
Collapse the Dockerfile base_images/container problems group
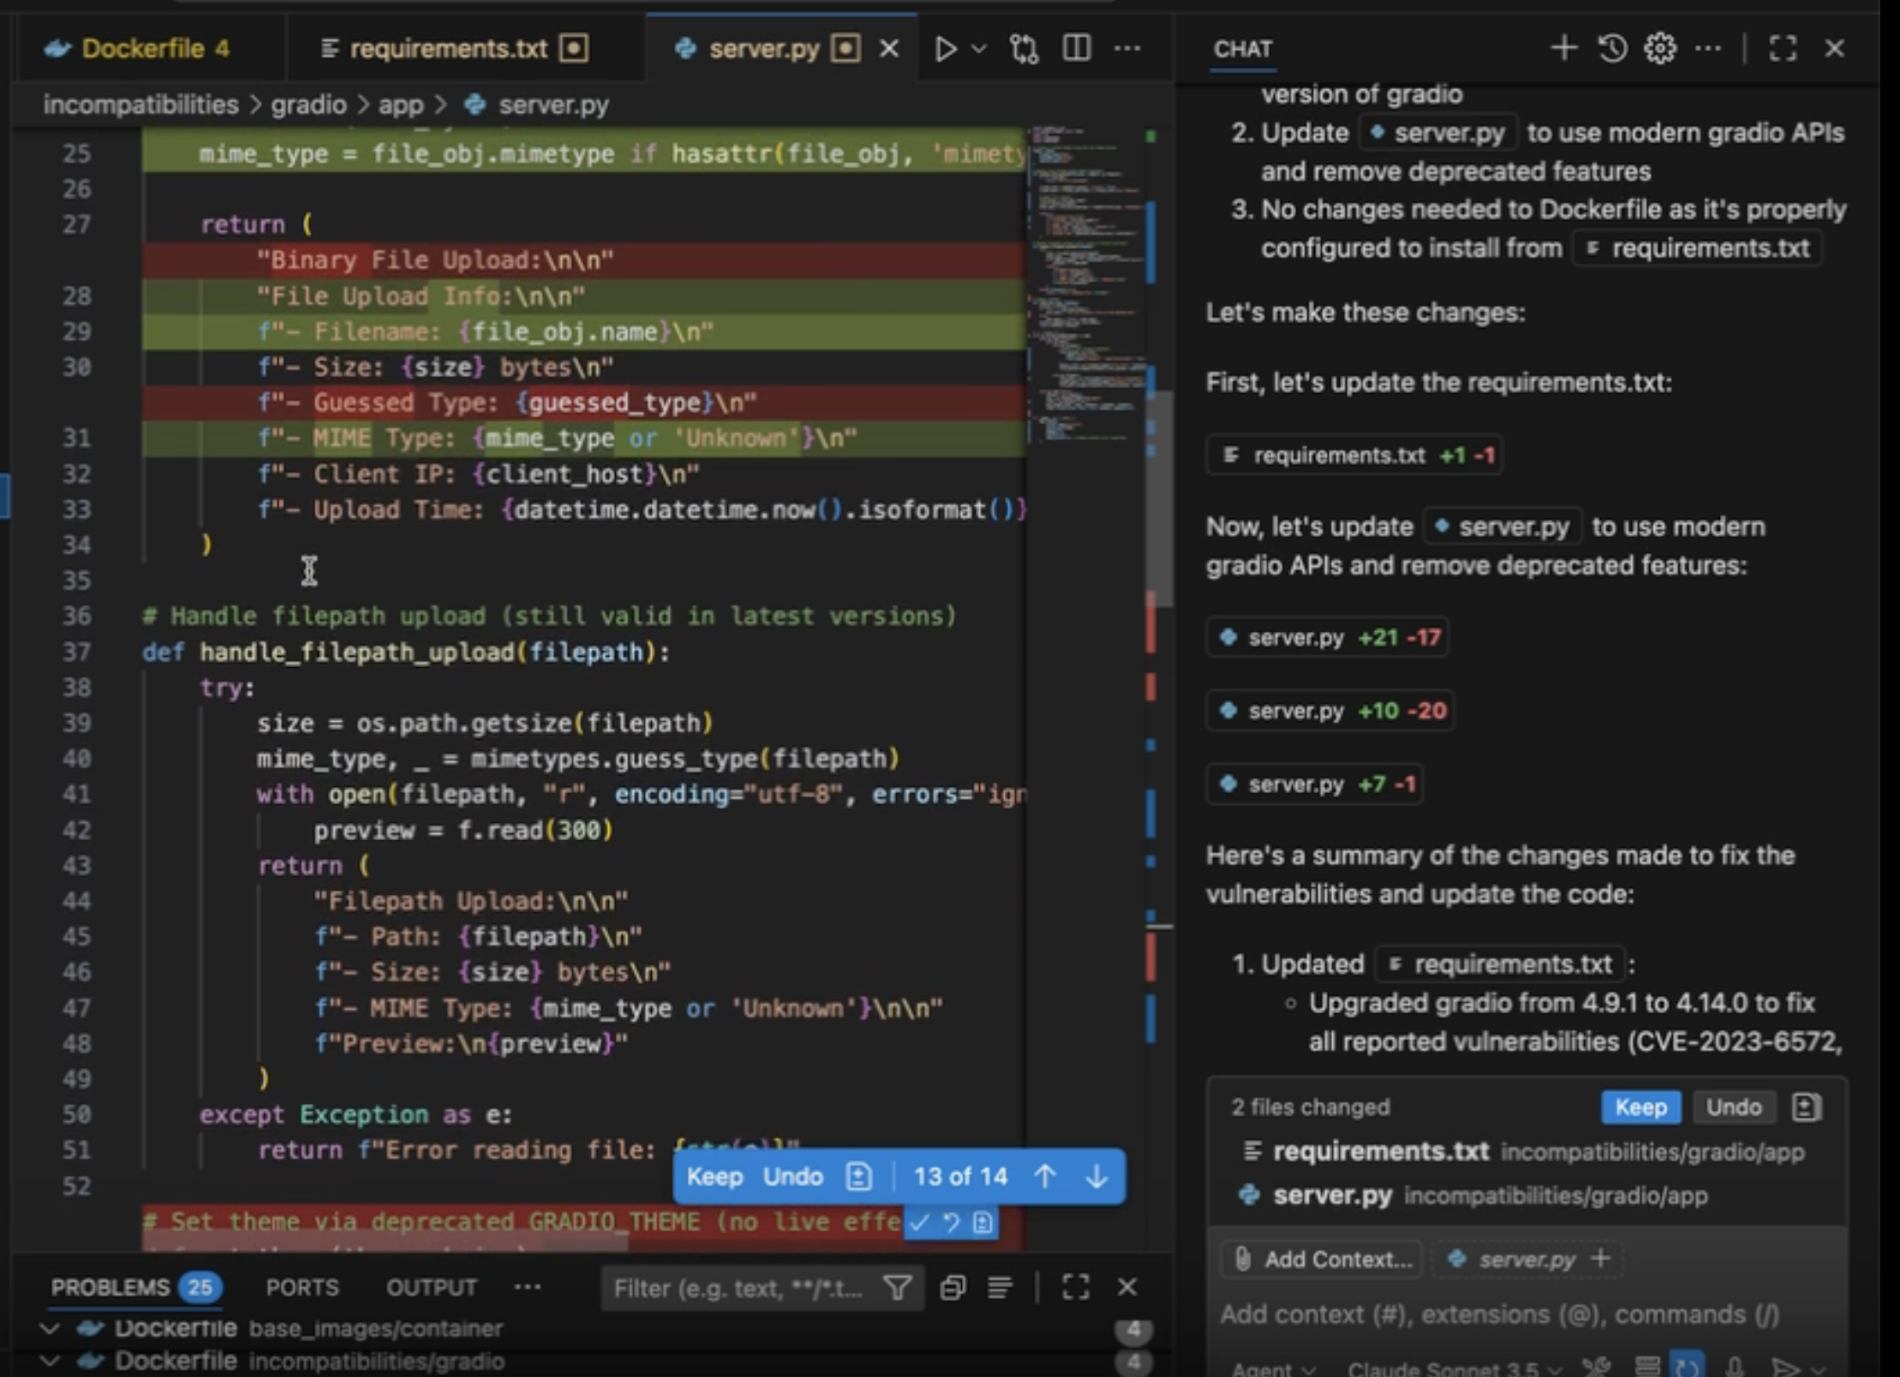point(50,1328)
